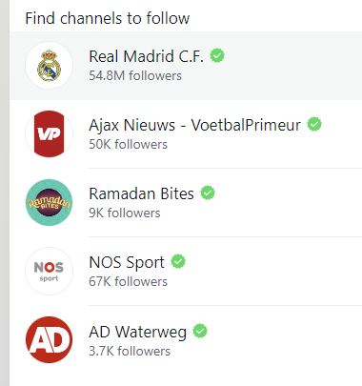Click Real Madrid's green verified badge
Image resolution: width=362 pixels, height=386 pixels.
point(217,55)
